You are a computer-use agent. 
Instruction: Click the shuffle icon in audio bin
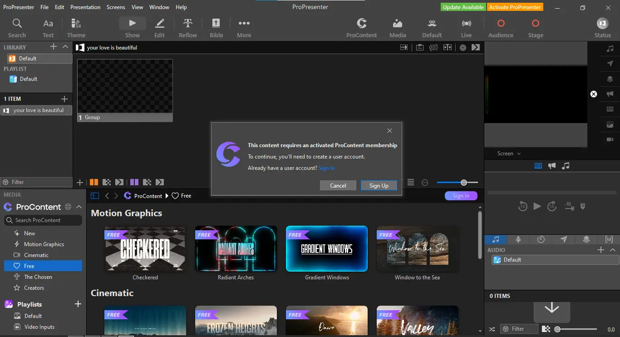[x=492, y=329]
